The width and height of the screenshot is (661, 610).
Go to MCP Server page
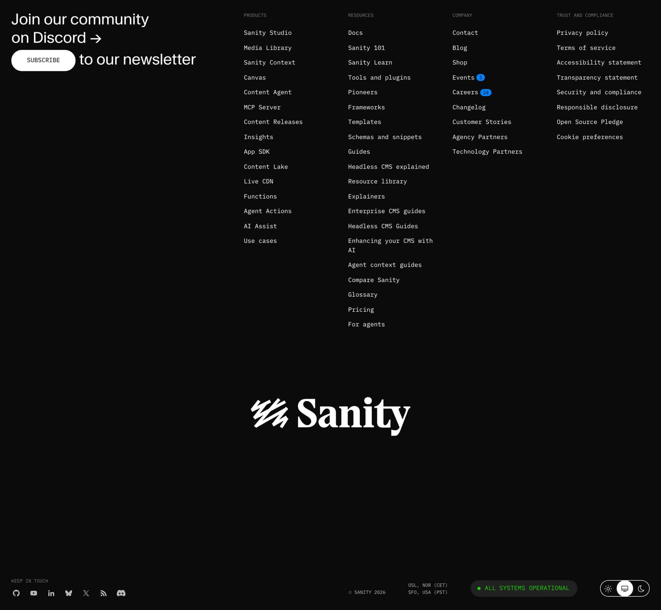pyautogui.click(x=262, y=107)
